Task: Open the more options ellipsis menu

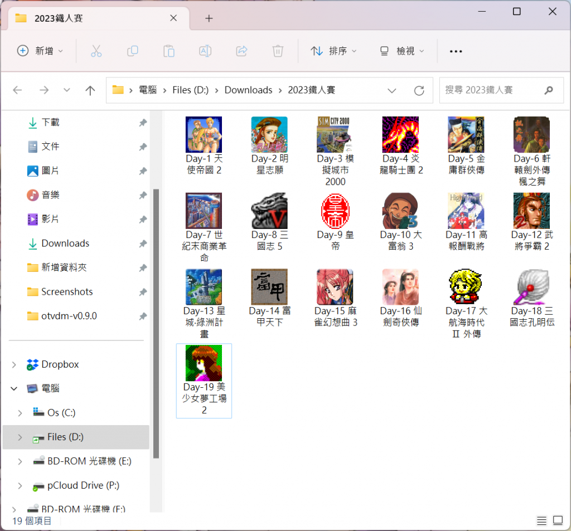Action: tap(456, 51)
